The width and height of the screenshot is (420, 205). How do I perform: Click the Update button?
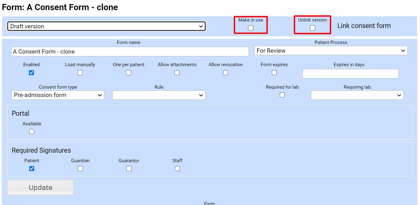(40, 187)
